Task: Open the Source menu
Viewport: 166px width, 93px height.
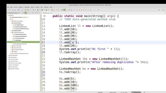Action: coord(16,7)
